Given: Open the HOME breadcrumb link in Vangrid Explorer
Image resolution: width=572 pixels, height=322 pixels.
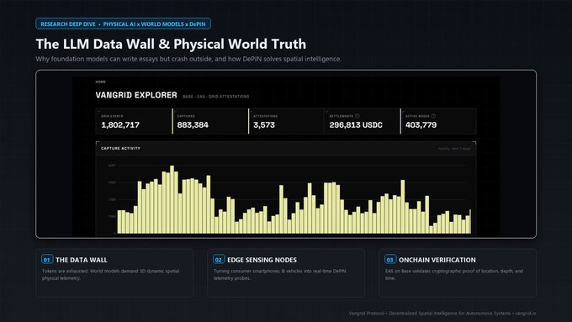Looking at the screenshot, I should click(x=100, y=82).
